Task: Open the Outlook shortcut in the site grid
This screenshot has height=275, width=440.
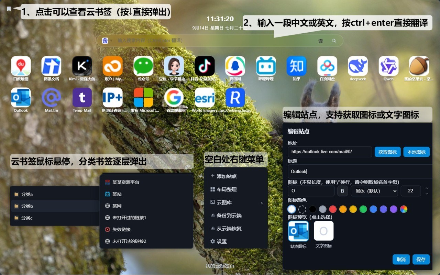Action: (x=21, y=98)
